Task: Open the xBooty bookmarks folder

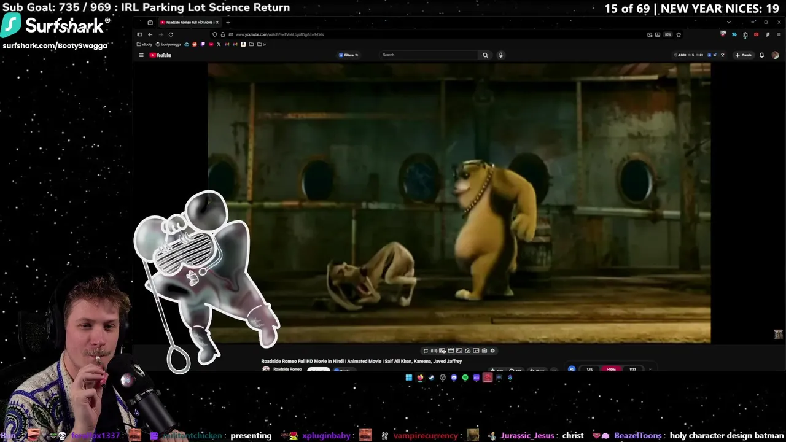Action: [144, 44]
